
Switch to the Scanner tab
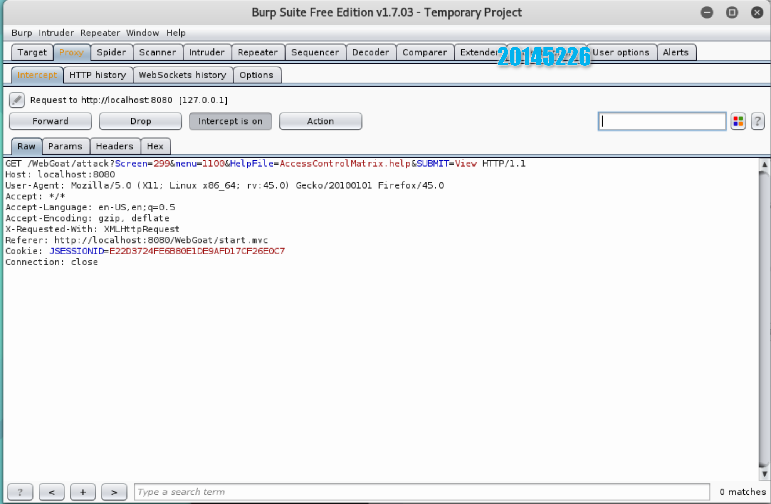tap(157, 52)
